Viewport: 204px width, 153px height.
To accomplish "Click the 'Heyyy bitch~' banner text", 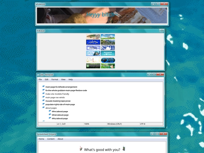I will point(102,15).
